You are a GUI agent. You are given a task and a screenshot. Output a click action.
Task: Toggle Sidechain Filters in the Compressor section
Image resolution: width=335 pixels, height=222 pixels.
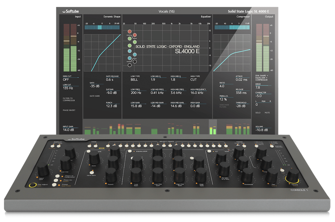point(224,106)
